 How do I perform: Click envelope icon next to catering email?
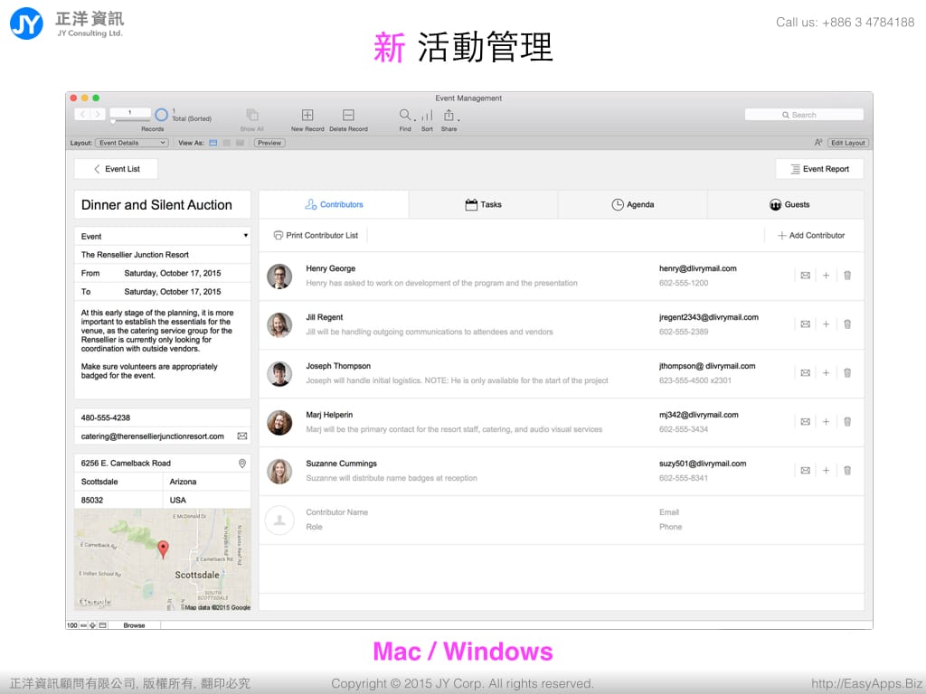(x=241, y=436)
